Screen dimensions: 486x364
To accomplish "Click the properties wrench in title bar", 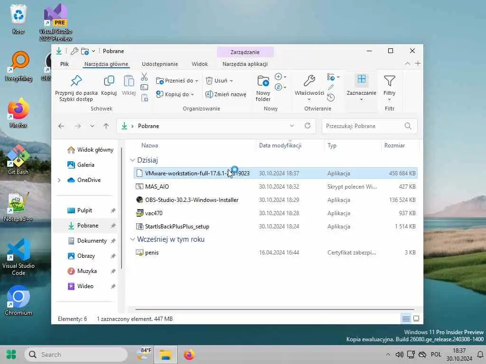I will point(75,51).
